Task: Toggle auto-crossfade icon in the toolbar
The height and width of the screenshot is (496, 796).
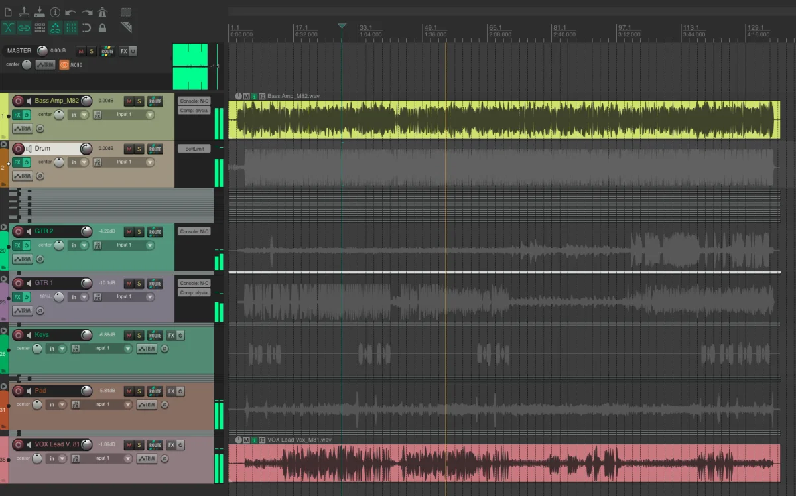Action: (8, 28)
